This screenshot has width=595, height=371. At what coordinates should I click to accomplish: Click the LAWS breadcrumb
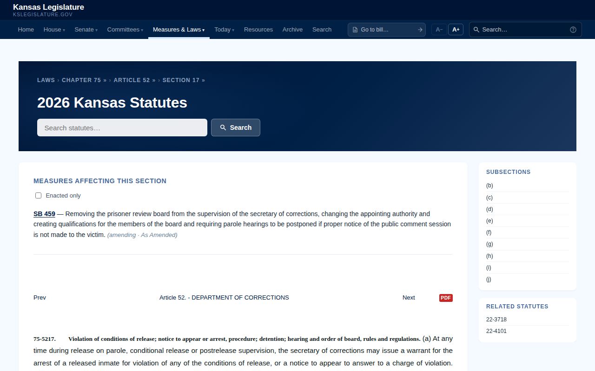[46, 80]
